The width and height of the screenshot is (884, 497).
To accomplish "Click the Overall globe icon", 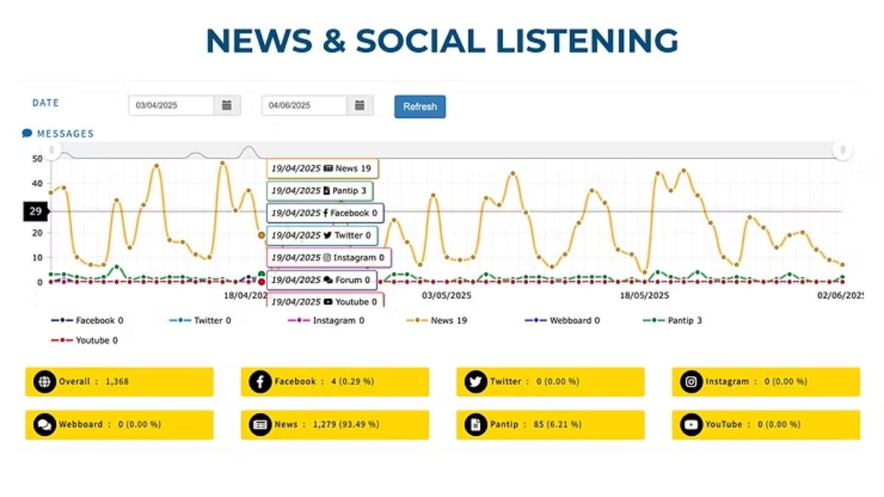I will coord(45,382).
